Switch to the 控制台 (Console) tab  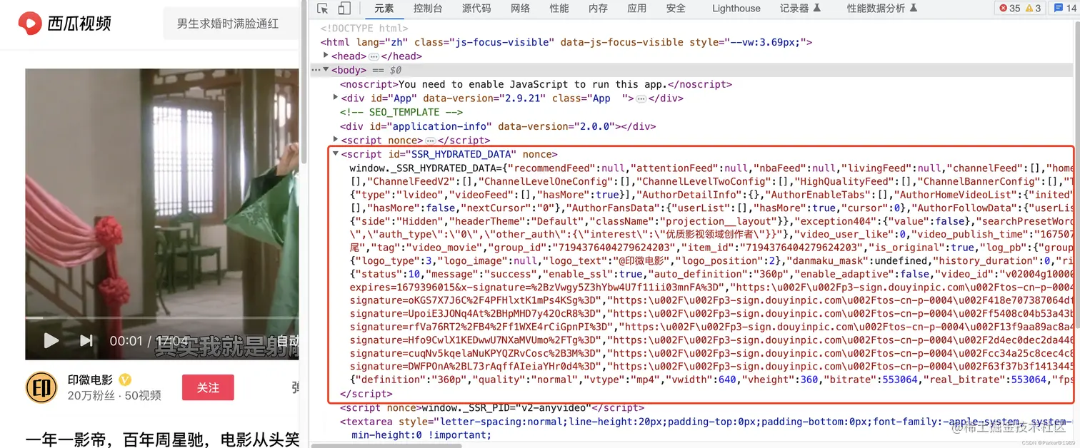click(x=428, y=9)
